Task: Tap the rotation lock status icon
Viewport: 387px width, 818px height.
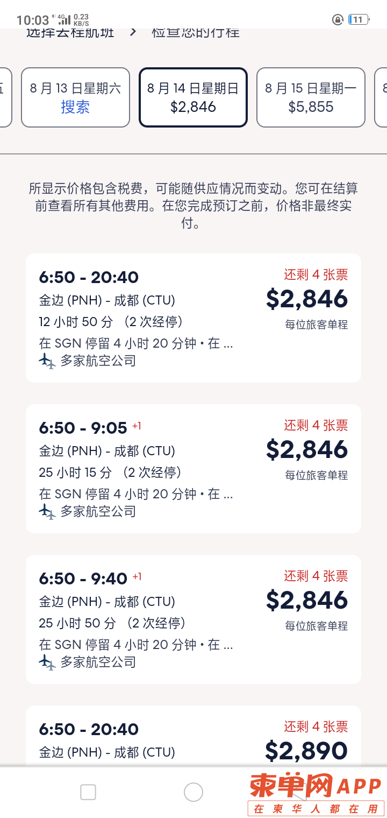Action: point(338,20)
